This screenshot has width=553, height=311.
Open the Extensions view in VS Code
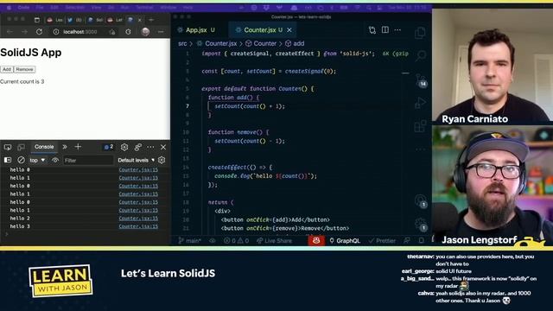point(421,126)
